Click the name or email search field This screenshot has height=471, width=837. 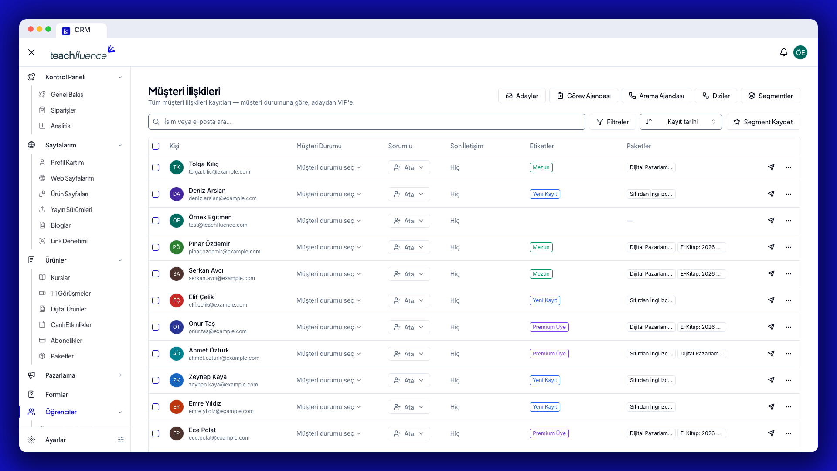[x=367, y=122]
